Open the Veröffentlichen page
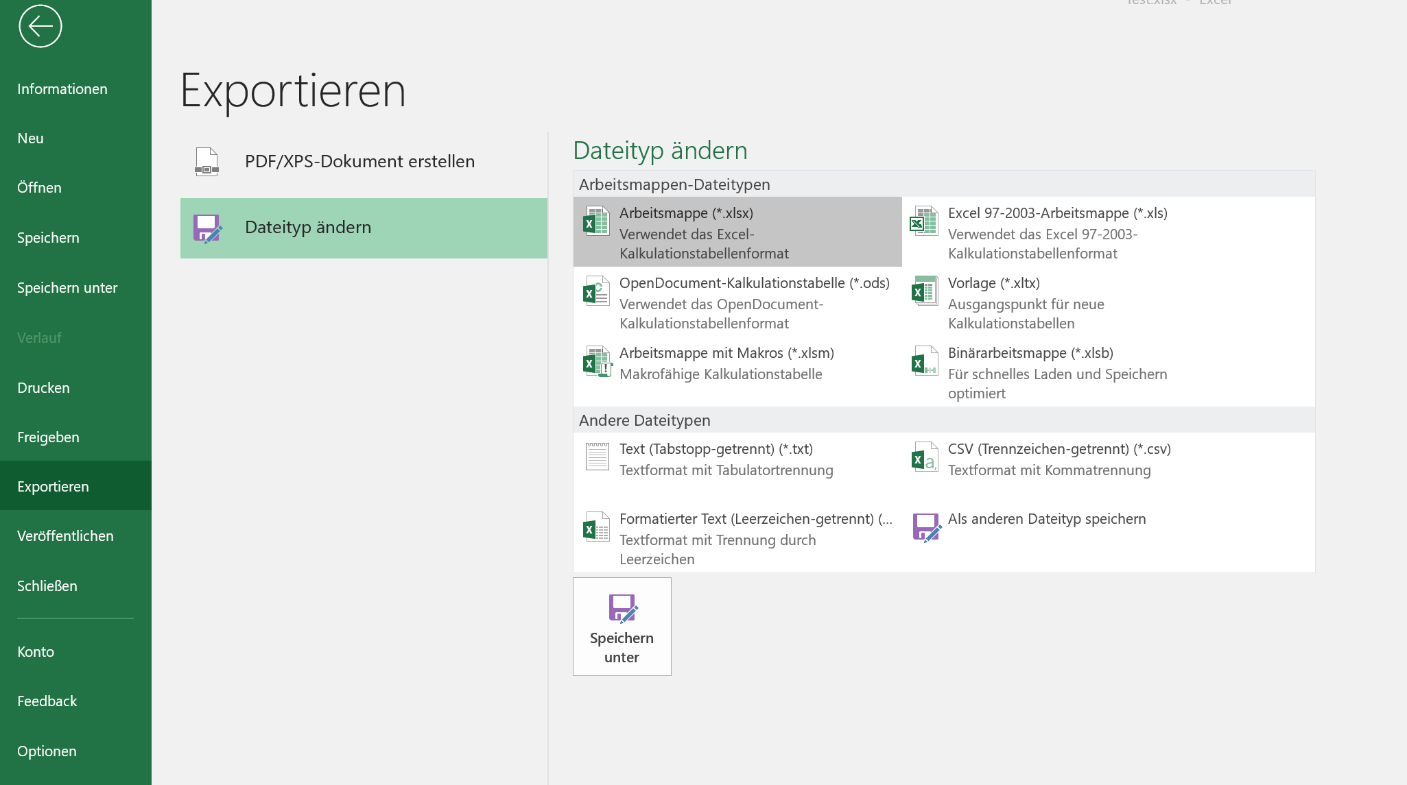The width and height of the screenshot is (1407, 785). 75,536
